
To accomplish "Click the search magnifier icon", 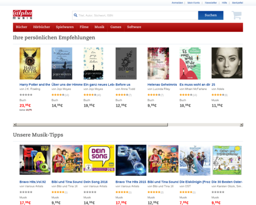I will [75, 15].
